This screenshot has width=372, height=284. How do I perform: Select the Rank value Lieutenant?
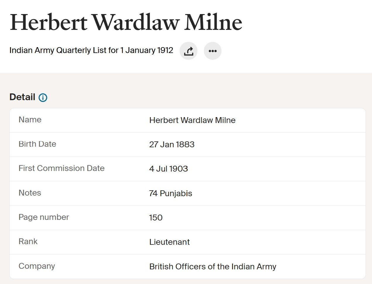(170, 242)
